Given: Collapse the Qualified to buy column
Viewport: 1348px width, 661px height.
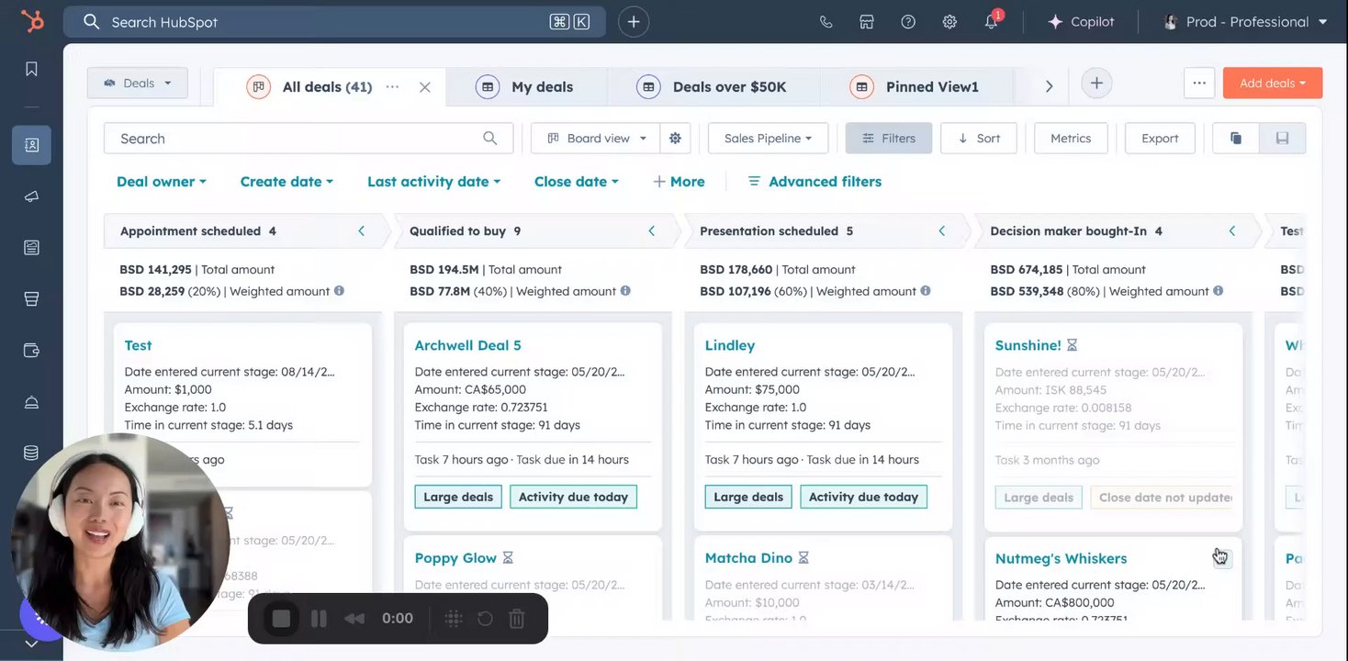Looking at the screenshot, I should (651, 231).
